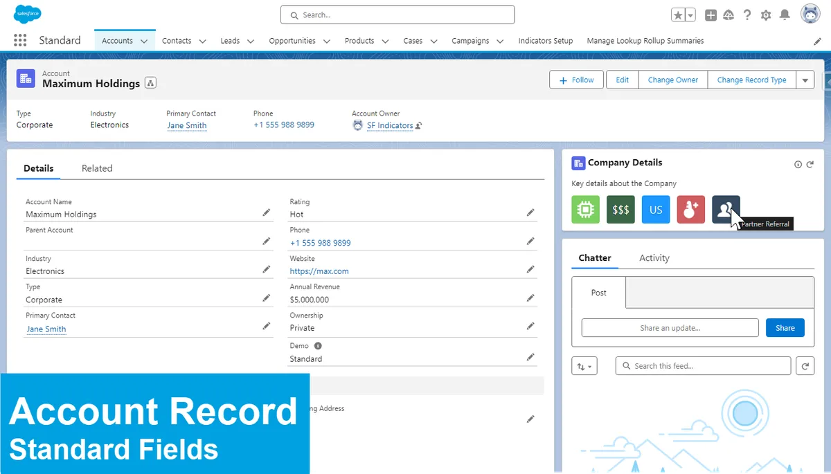Expand the Campaigns tab dropdown chevron
This screenshot has height=474, width=831.
pos(500,42)
